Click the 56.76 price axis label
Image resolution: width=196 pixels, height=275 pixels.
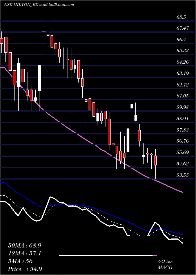pyautogui.click(x=183, y=141)
